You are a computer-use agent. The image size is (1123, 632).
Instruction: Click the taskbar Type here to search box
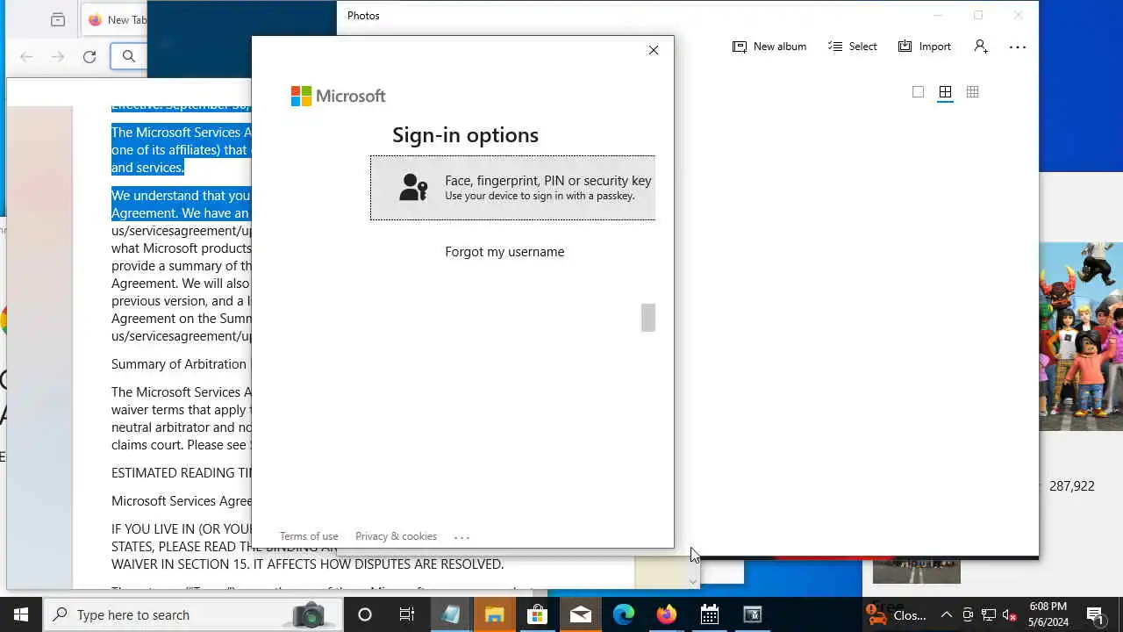pos(193,614)
